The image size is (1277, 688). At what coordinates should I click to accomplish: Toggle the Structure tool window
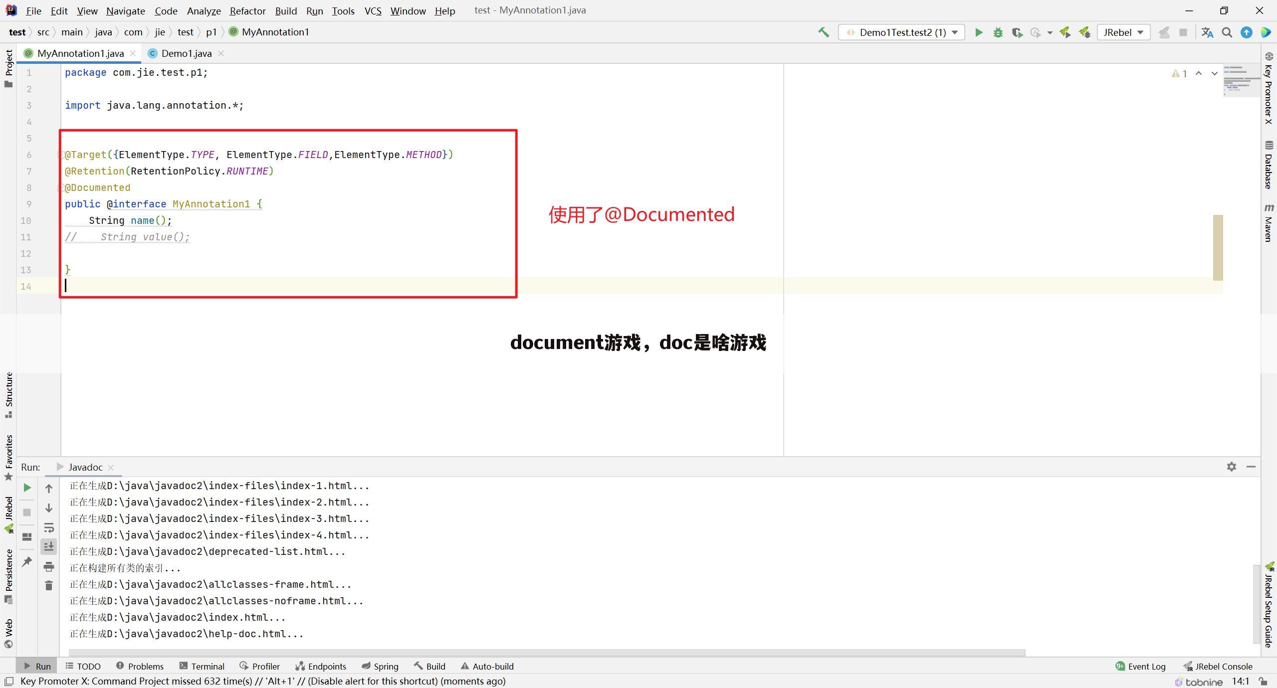(x=8, y=395)
